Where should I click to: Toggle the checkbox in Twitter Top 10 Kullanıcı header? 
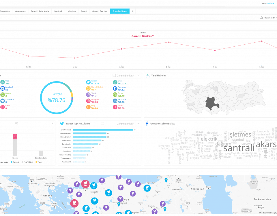102,124
